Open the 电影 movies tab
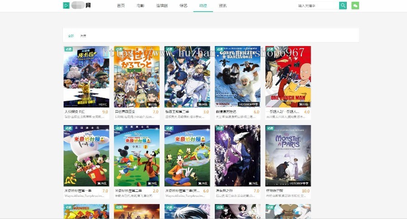 point(141,6)
